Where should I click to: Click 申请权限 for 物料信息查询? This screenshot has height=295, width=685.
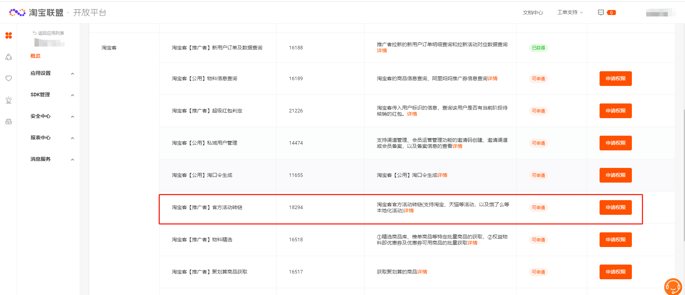(x=615, y=78)
